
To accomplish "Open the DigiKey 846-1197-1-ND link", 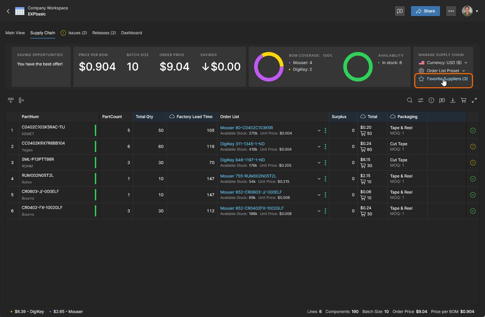I will [242, 160].
